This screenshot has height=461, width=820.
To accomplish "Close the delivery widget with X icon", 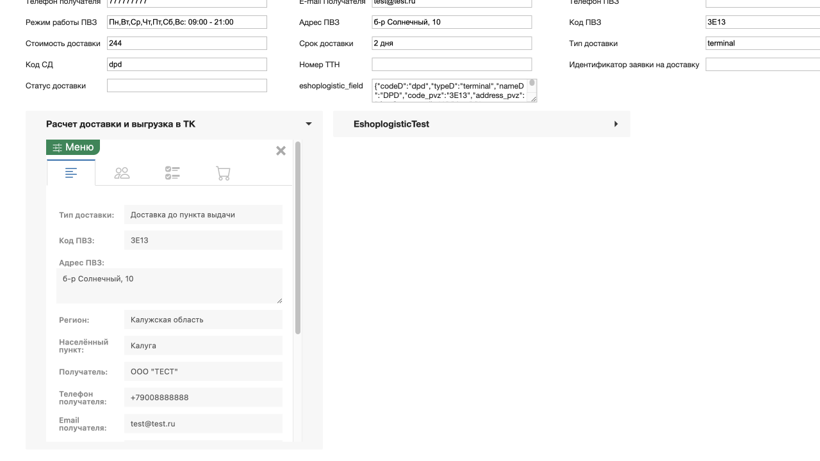I will [x=281, y=151].
